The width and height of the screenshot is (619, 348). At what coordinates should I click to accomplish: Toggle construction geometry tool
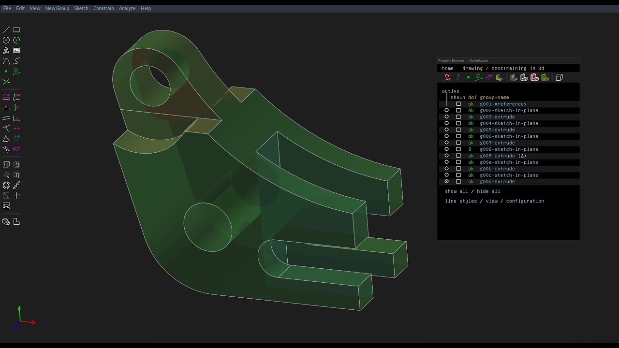point(16,71)
